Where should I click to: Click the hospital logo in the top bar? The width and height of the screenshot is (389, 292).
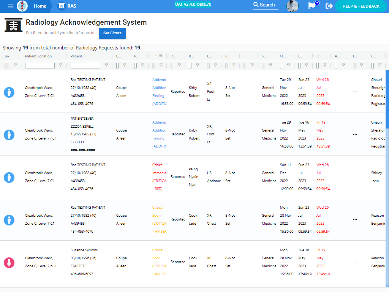[x=22, y=6]
